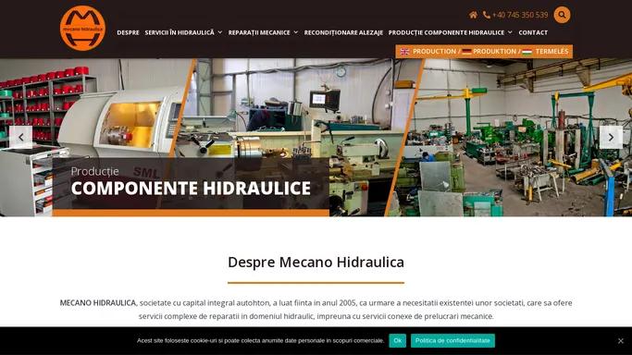Call phone number +40 745 350 539
The width and height of the screenshot is (632, 355).
click(520, 15)
